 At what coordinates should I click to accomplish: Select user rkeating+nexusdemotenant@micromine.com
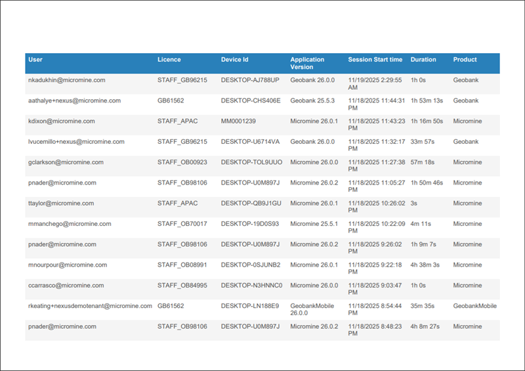(90, 306)
